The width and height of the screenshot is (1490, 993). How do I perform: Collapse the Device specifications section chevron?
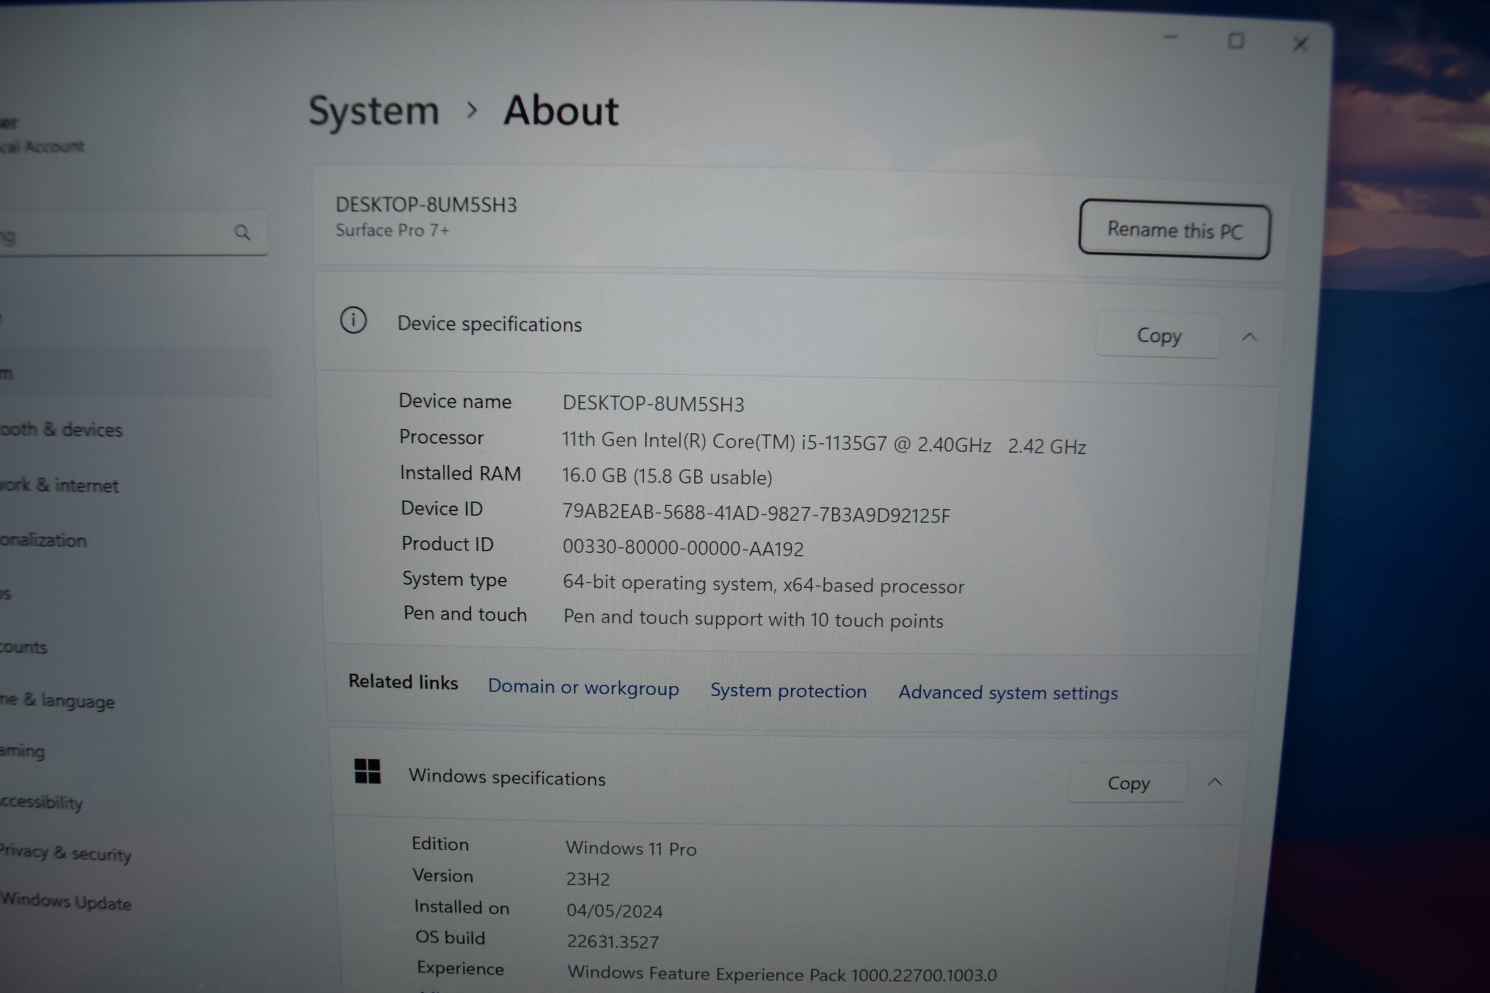[x=1248, y=337]
